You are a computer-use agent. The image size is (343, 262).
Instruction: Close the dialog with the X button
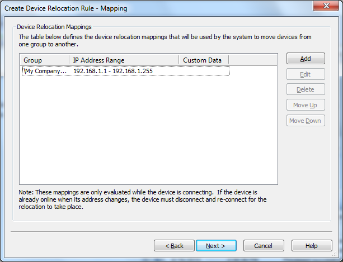pos(326,5)
